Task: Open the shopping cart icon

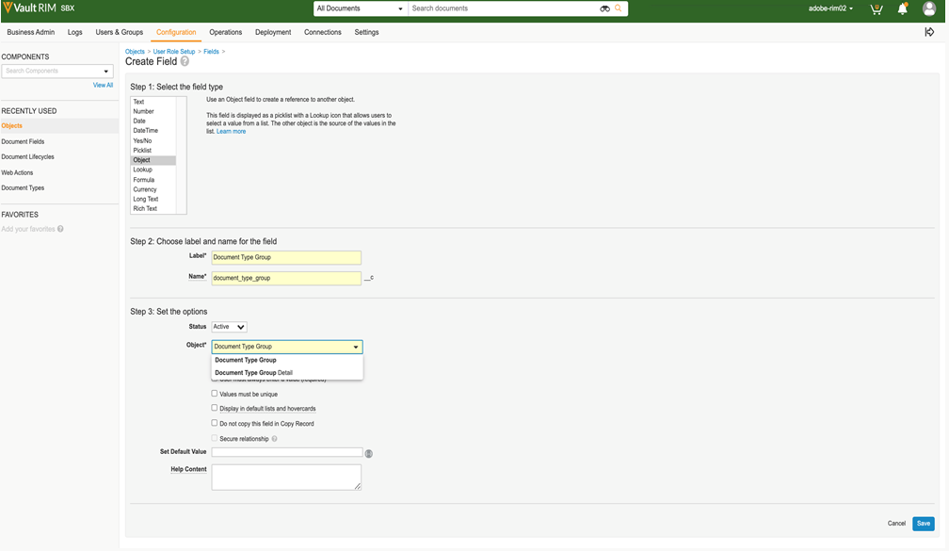Action: 877,8
